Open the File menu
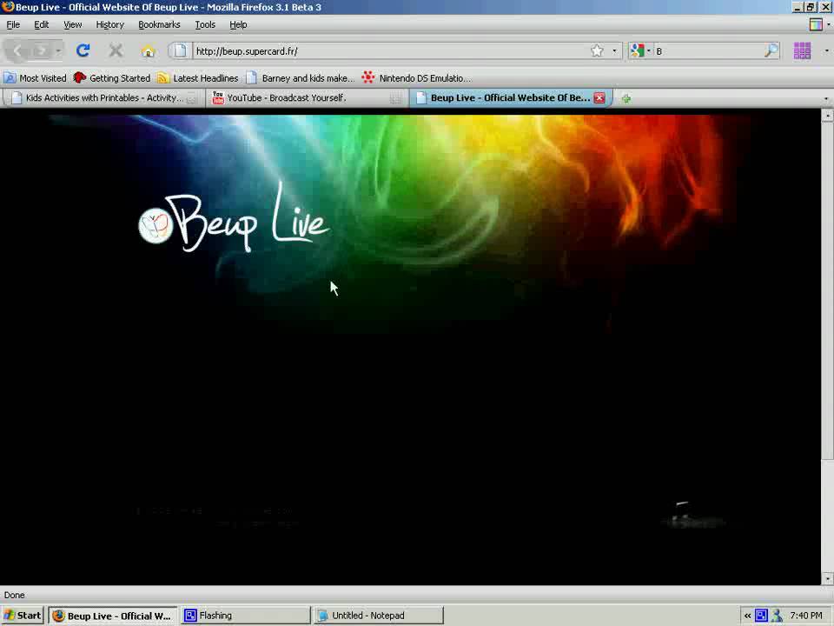 tap(13, 24)
